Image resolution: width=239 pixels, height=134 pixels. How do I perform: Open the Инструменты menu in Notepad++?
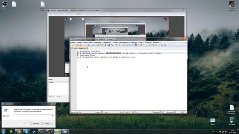click(124, 42)
